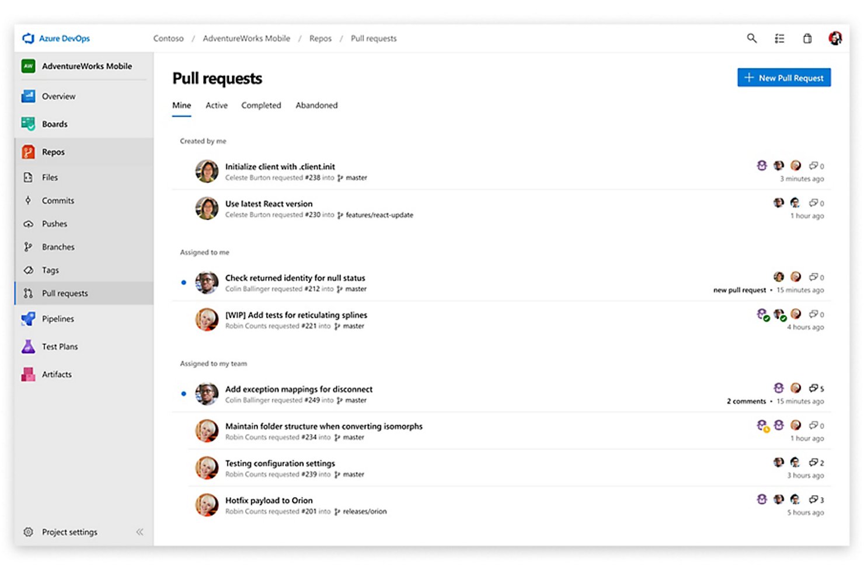Open user profile avatar menu
The image size is (864, 576).
pos(835,39)
